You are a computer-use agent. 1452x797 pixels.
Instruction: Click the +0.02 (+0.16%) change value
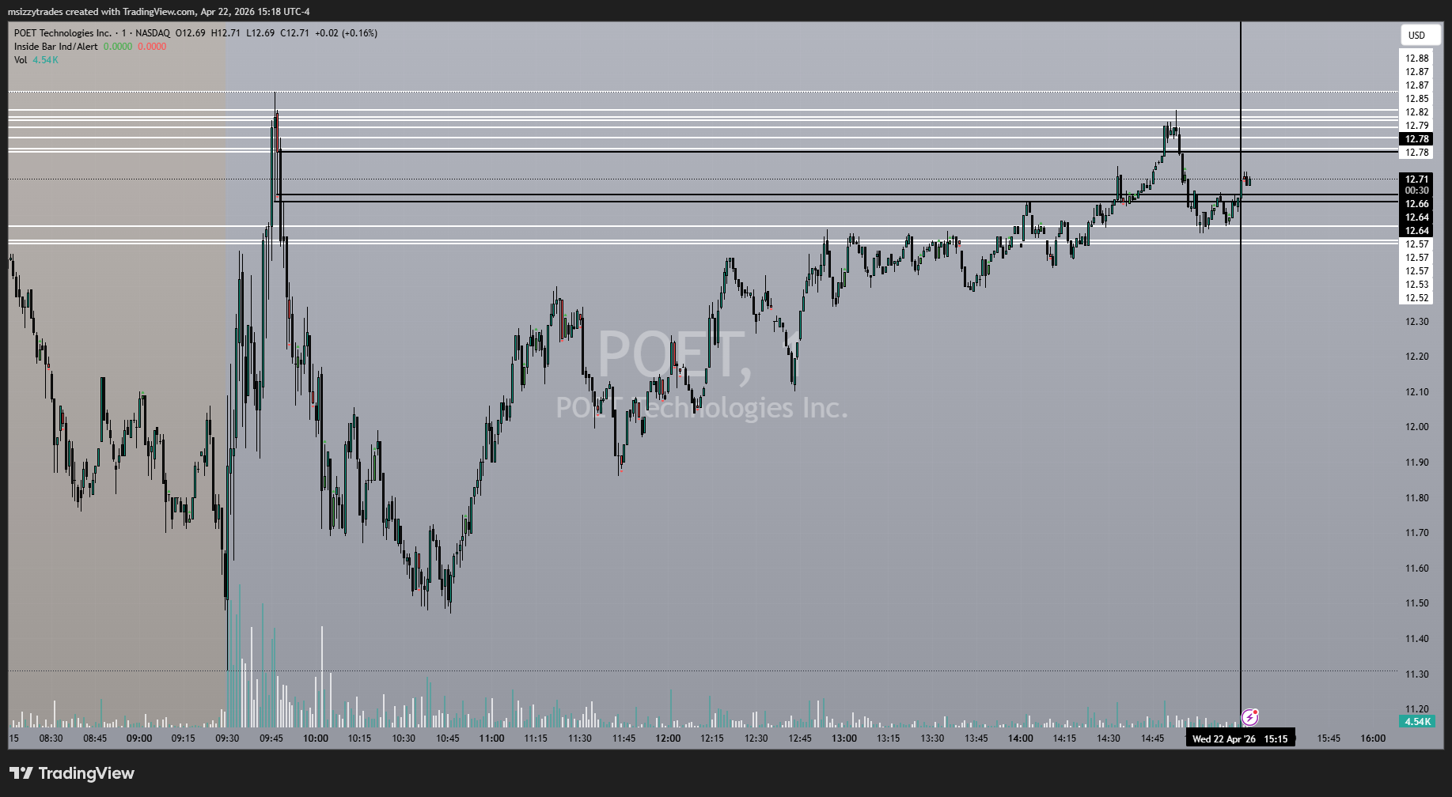[x=346, y=33]
